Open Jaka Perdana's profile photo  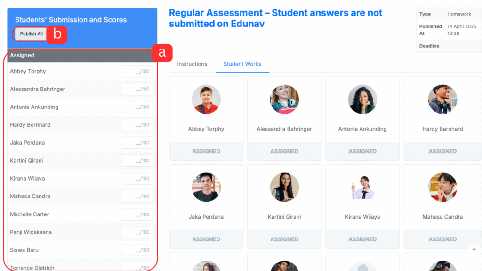point(206,188)
